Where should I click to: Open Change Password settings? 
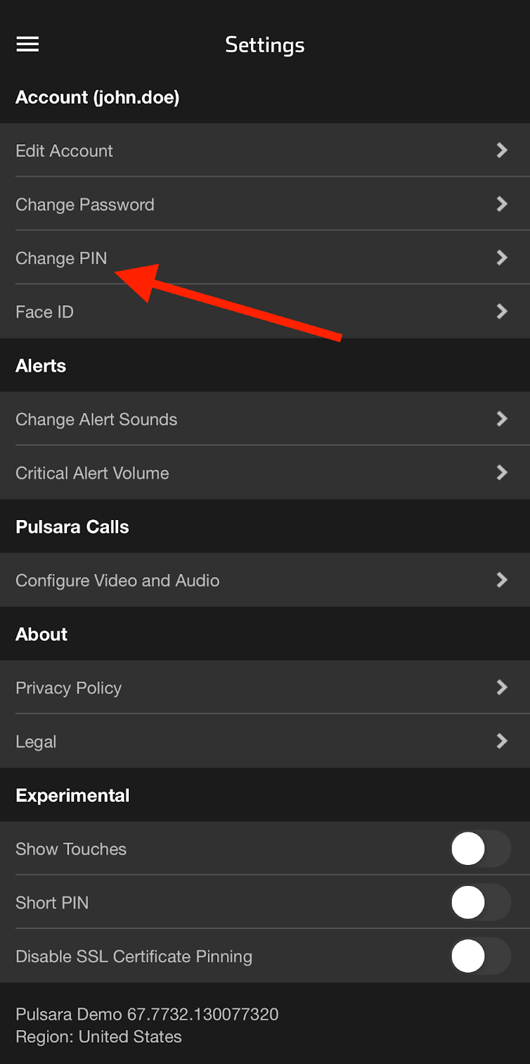[85, 205]
